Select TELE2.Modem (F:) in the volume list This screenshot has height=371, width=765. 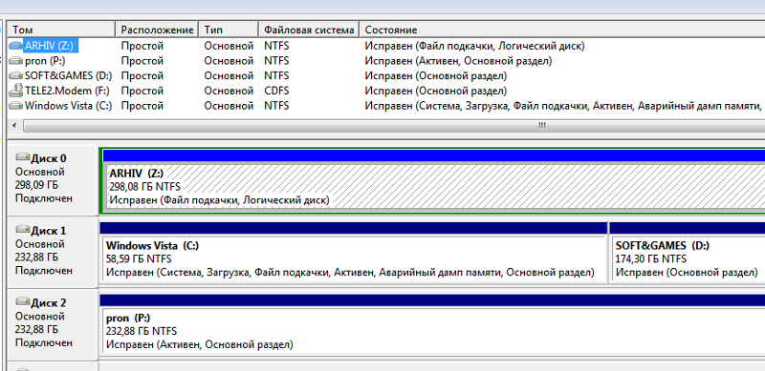pos(67,91)
